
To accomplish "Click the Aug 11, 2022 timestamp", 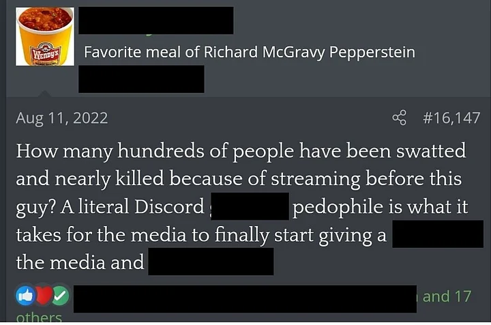I will 62,118.
